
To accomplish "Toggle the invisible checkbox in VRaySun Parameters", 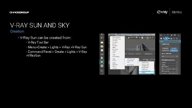I will point(177,65).
